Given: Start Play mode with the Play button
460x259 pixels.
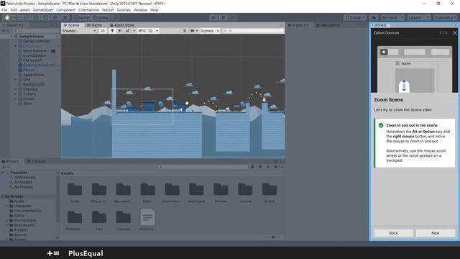Looking at the screenshot, I should point(213,17).
